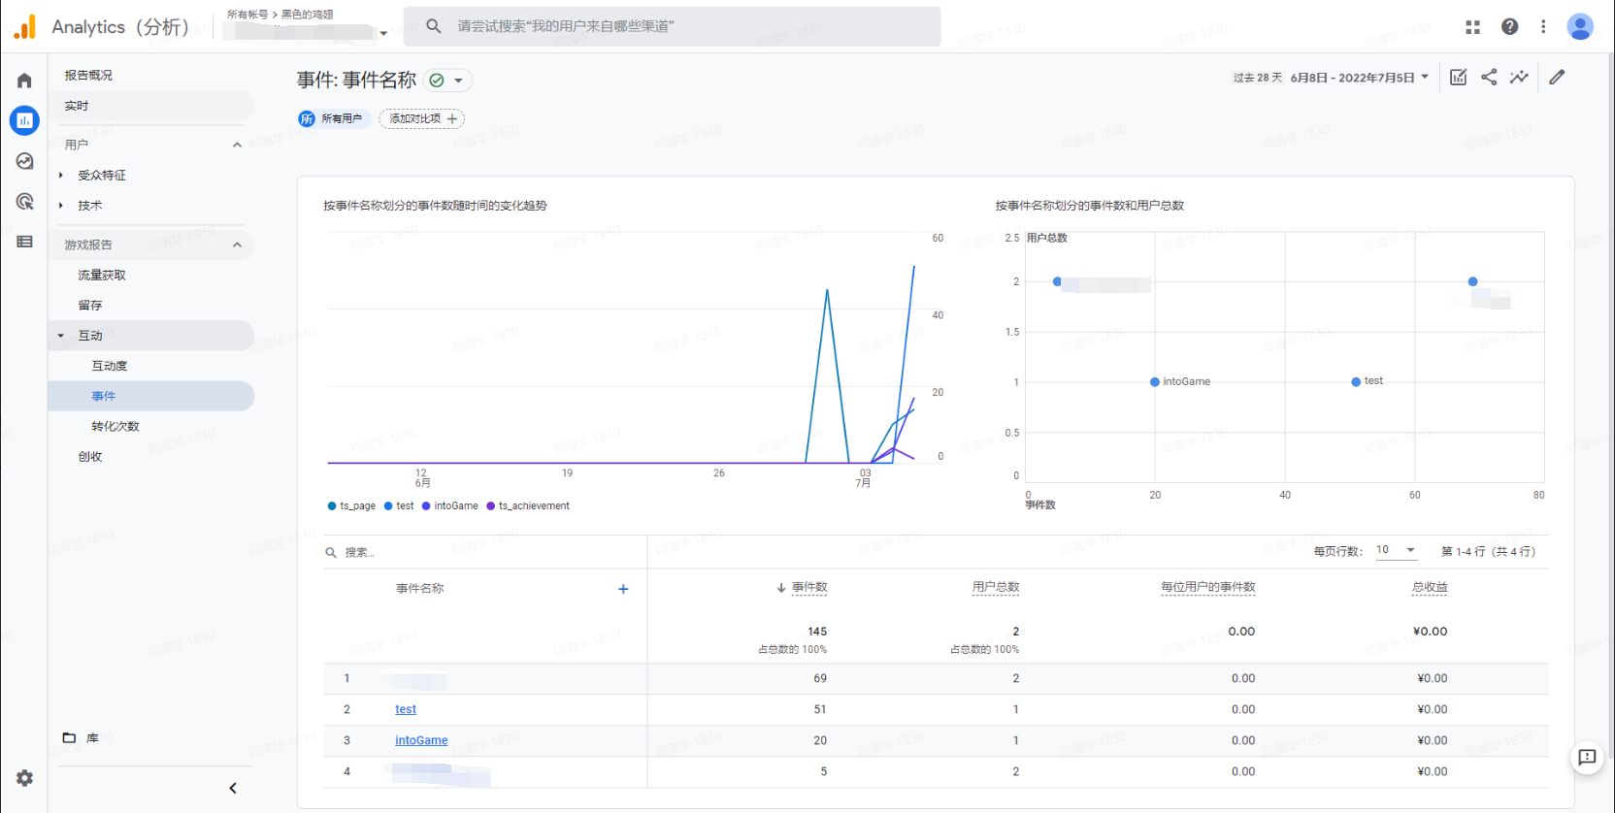Open 互动度 report
Image resolution: width=1615 pixels, height=813 pixels.
[x=110, y=366]
